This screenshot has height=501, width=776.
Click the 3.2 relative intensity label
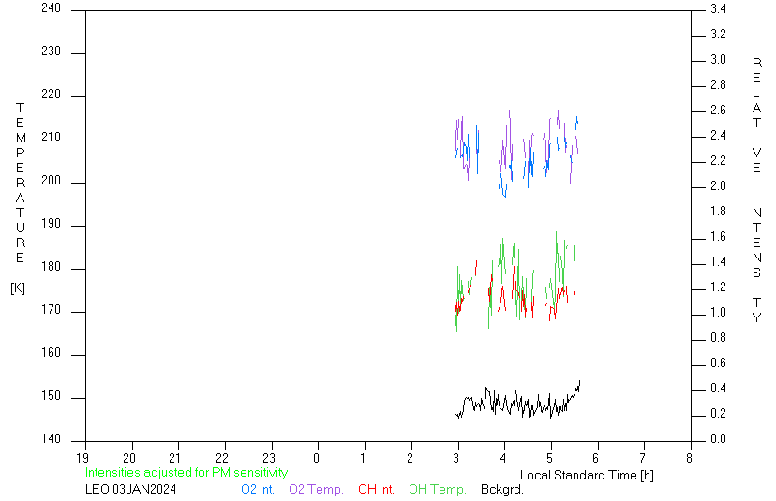(x=718, y=34)
